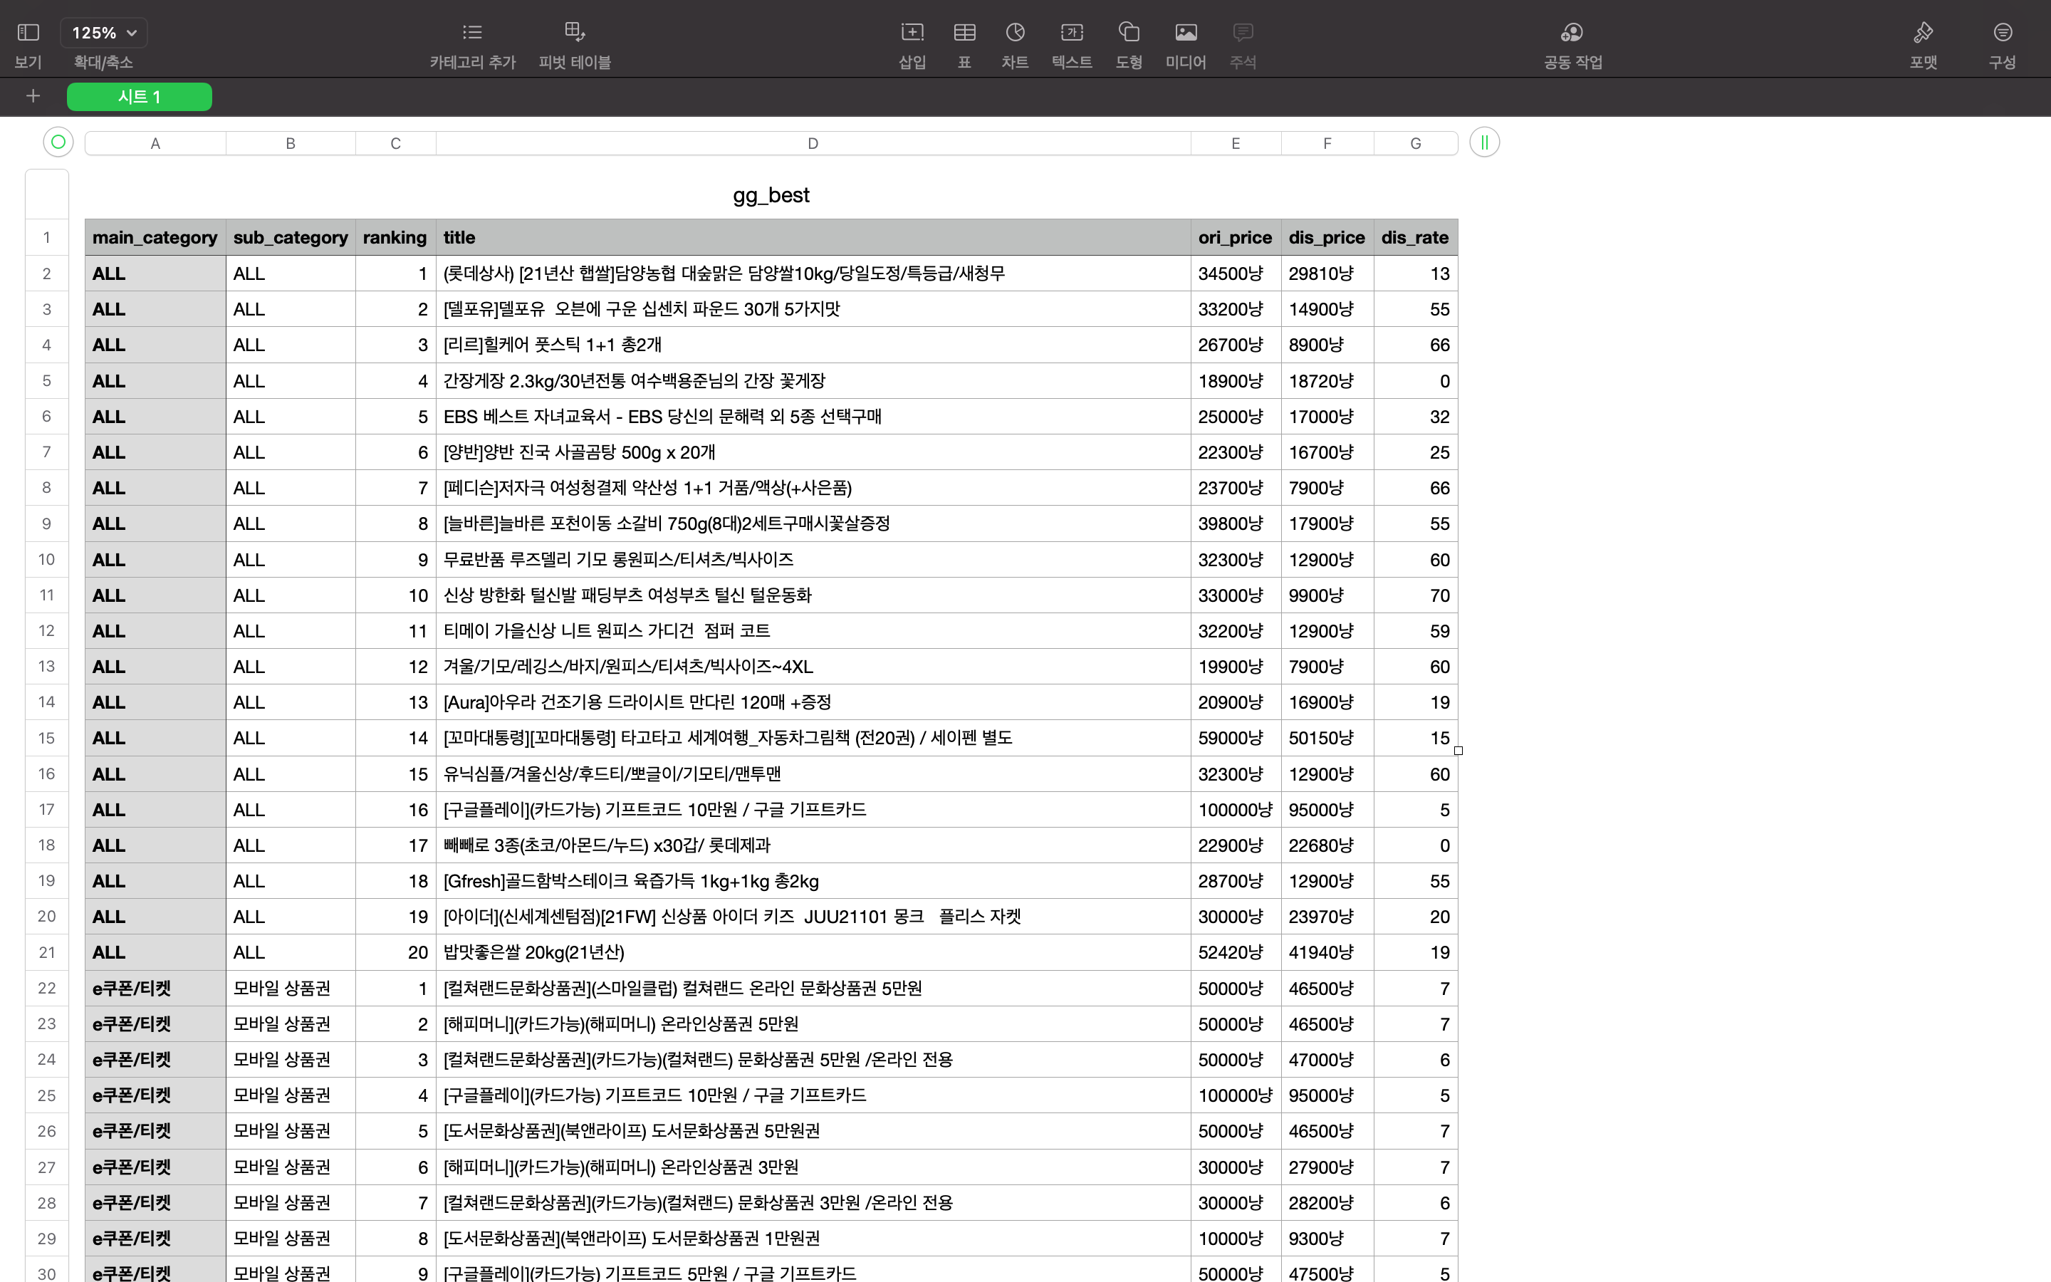Click title cell 밥맛좋은쌀 20kg(21년산)

click(813, 952)
